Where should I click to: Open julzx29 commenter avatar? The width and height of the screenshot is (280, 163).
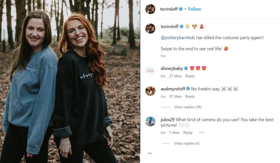tap(150, 121)
